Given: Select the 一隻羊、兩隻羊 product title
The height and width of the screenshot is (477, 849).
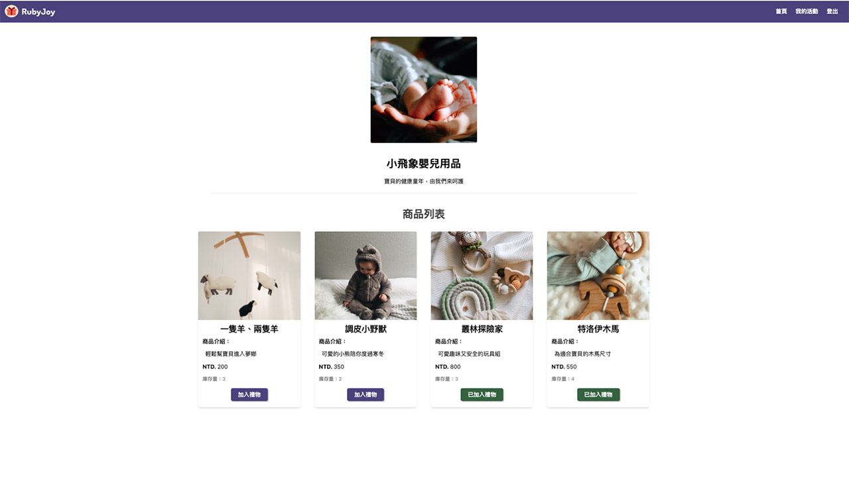Looking at the screenshot, I should (249, 329).
